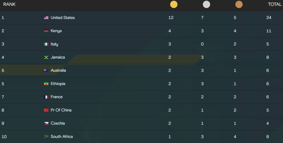This screenshot has height=143, width=283.
Task: Sort by the TOTAL column header
Action: click(275, 4)
